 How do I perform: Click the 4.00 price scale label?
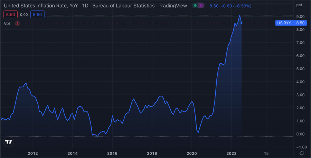point(300,82)
